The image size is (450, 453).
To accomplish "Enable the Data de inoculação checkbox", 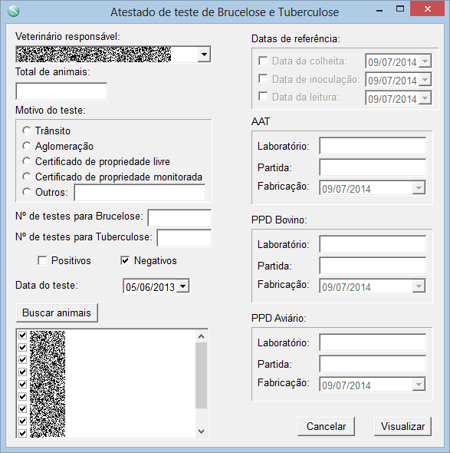I will 263,79.
